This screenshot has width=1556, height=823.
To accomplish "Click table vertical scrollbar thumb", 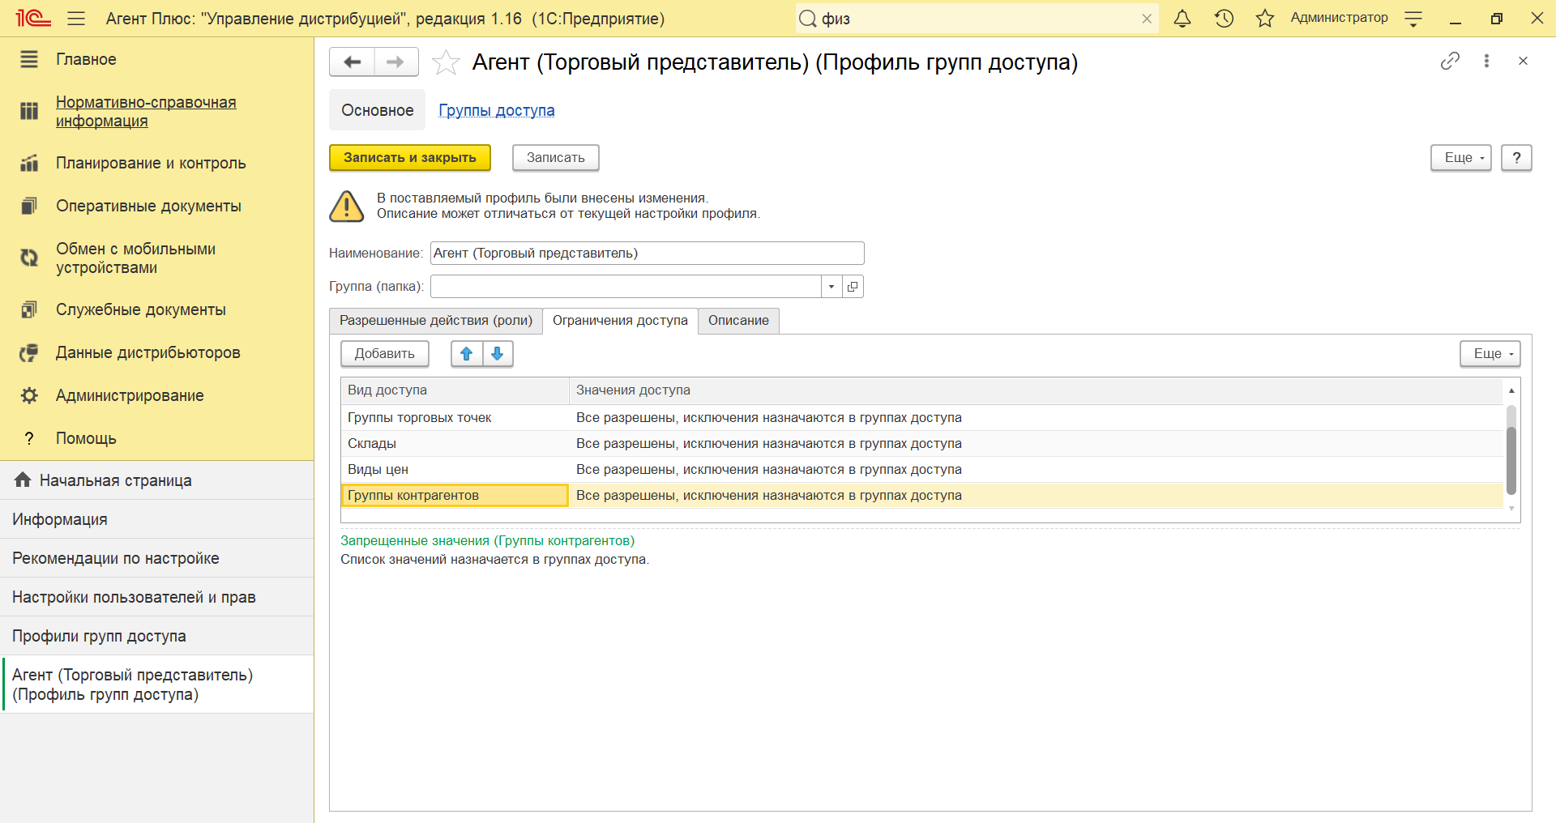I will pos(1511,459).
